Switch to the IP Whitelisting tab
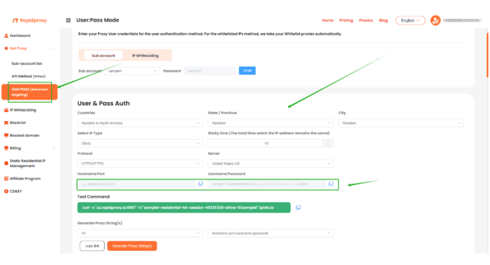Viewport: 490px width, 265px height. point(145,56)
